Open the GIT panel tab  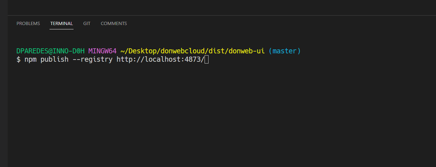87,24
